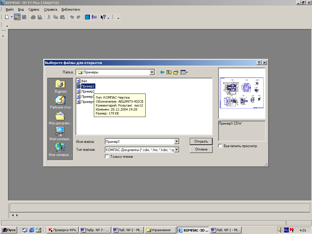Click the Paste toolbar icon
312x234 pixels.
pyautogui.click(x=62, y=17)
